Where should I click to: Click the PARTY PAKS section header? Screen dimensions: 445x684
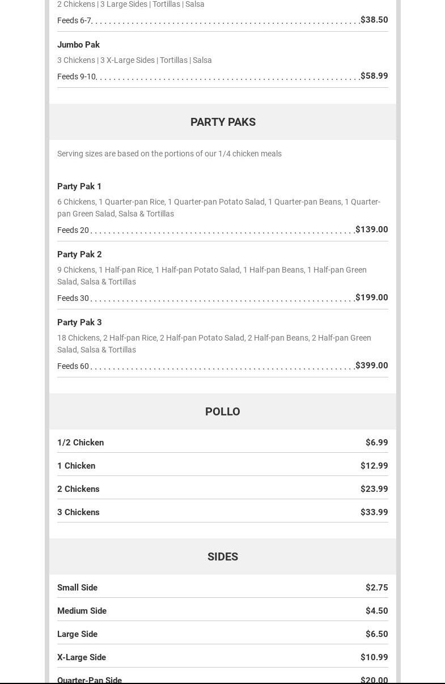click(x=223, y=122)
